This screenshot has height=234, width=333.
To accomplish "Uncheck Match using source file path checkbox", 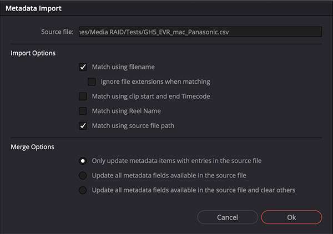I will point(83,125).
